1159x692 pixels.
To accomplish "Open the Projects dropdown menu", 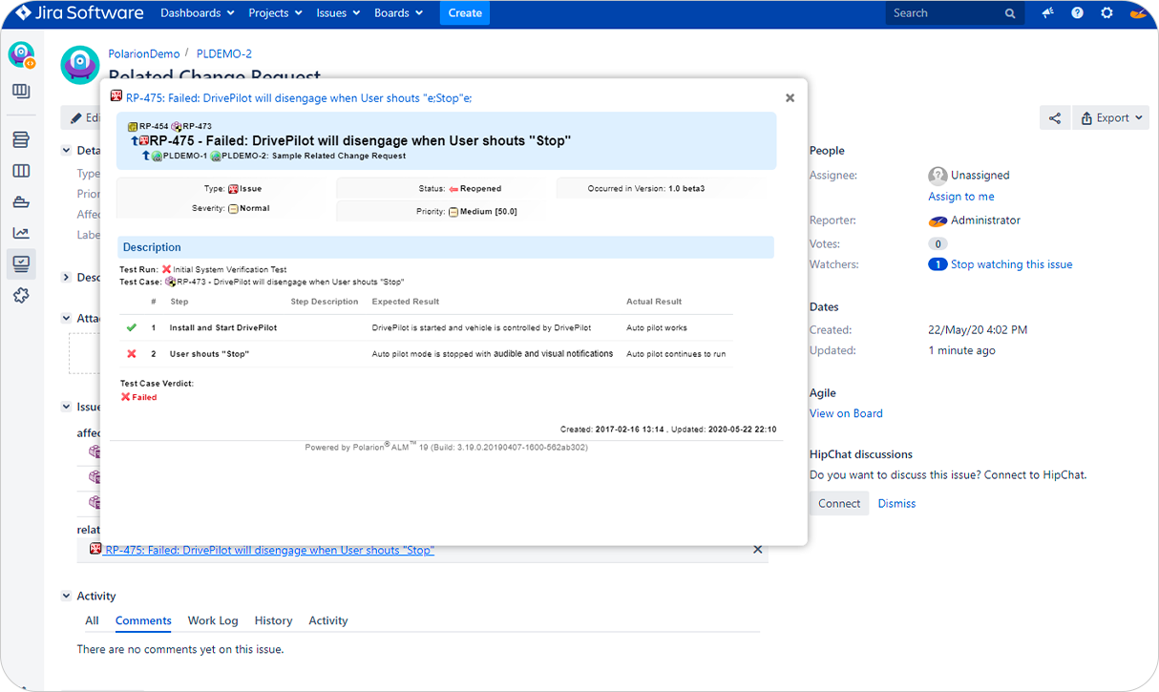I will [x=275, y=13].
